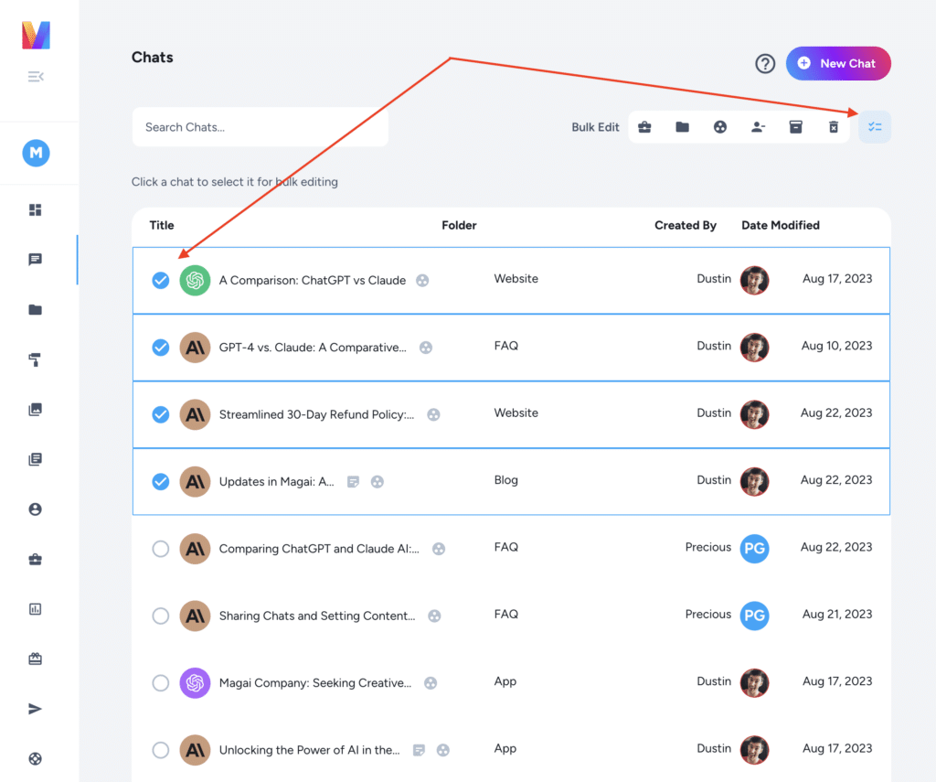
Task: Click Claude model icon on GPT-4 vs. Claude row
Action: (x=195, y=347)
